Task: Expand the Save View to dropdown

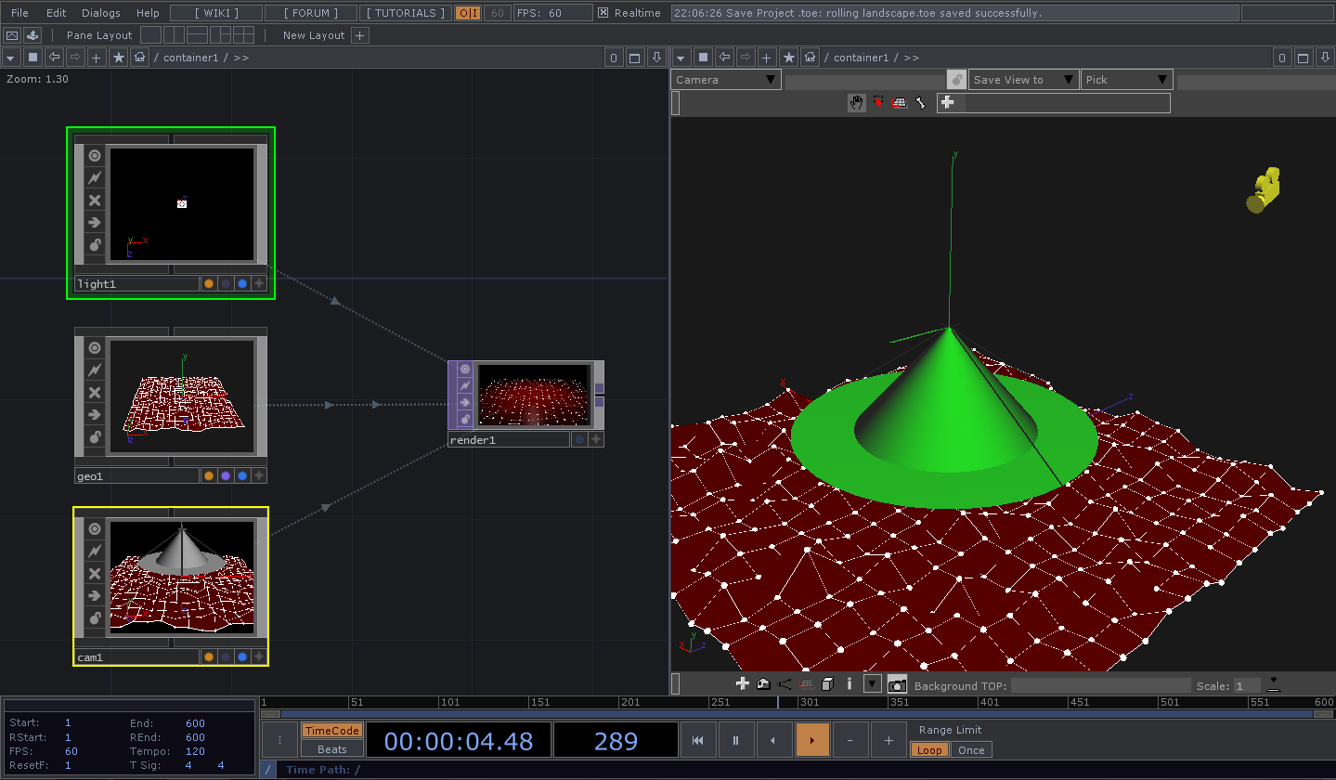Action: (x=1023, y=80)
